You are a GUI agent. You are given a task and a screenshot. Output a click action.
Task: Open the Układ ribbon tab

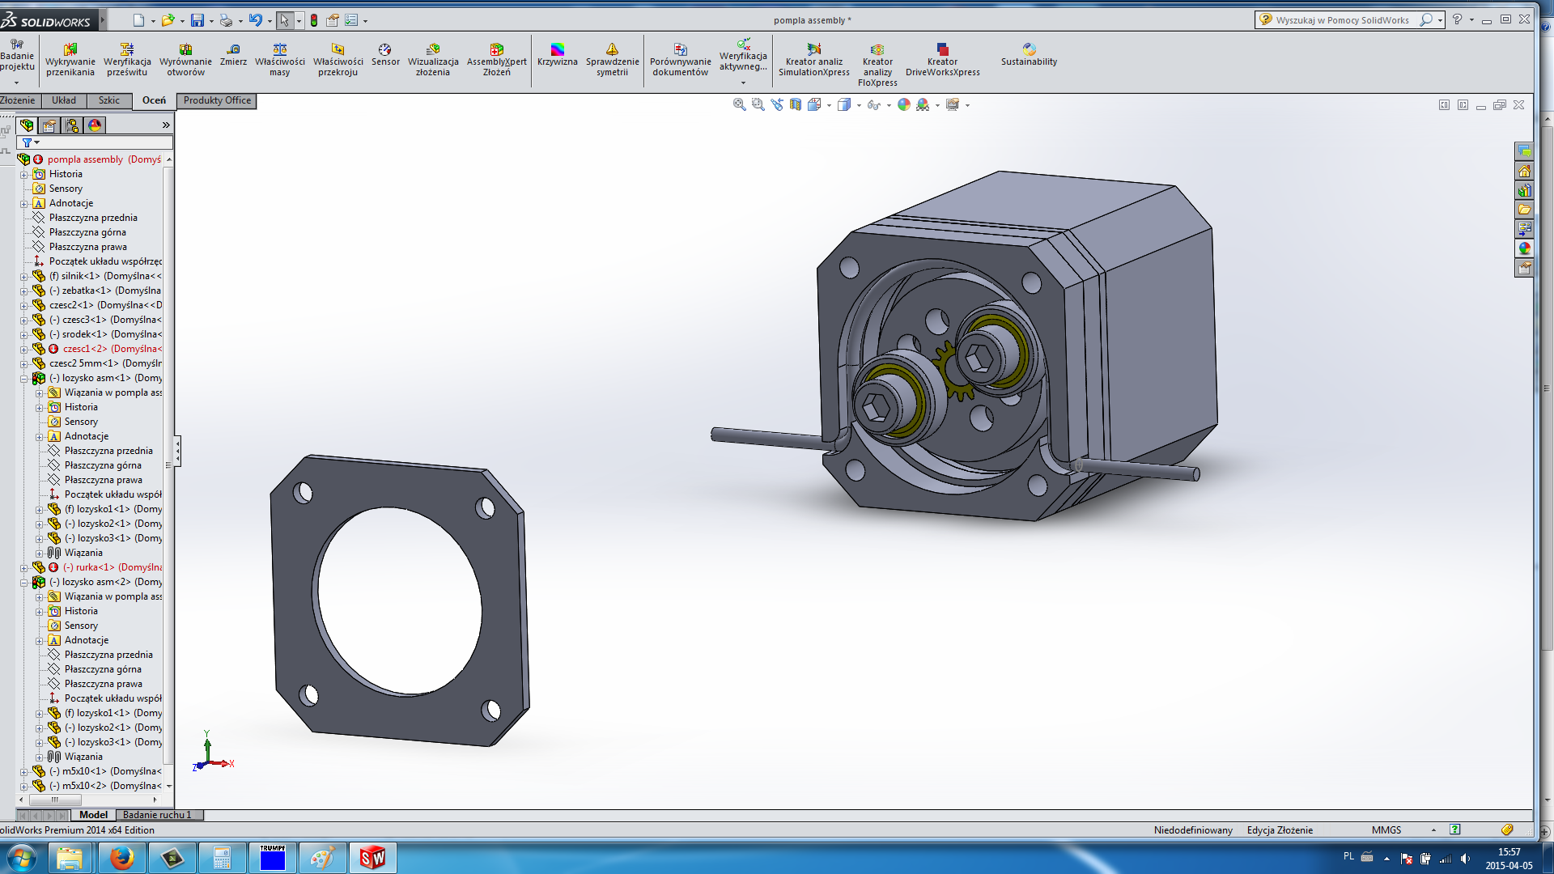[x=64, y=100]
